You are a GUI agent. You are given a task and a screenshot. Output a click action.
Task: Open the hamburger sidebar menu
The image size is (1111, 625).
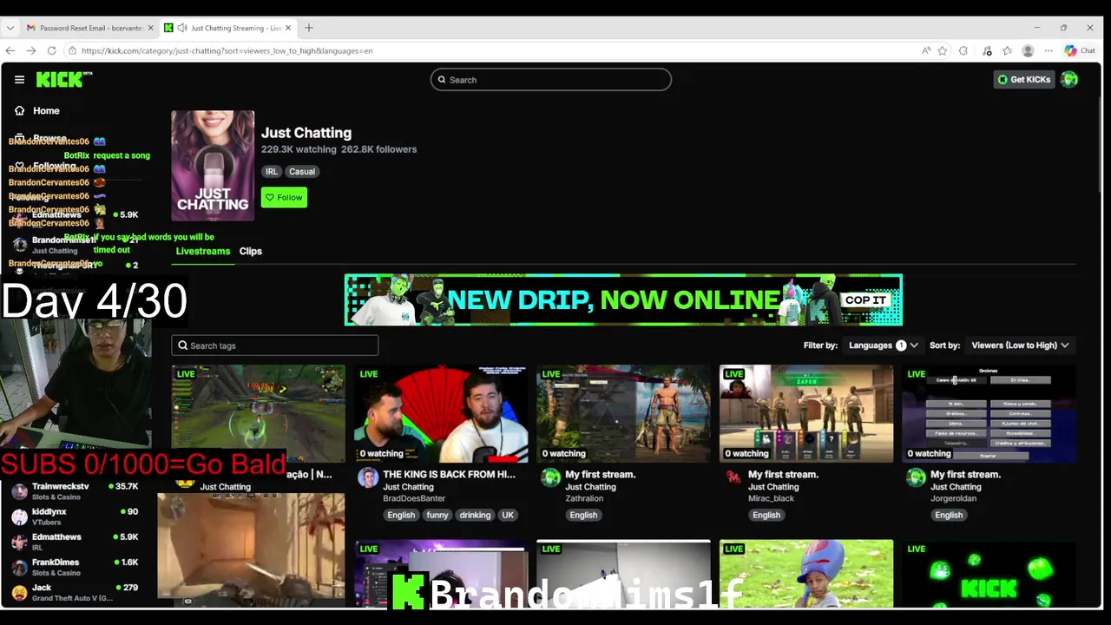19,80
